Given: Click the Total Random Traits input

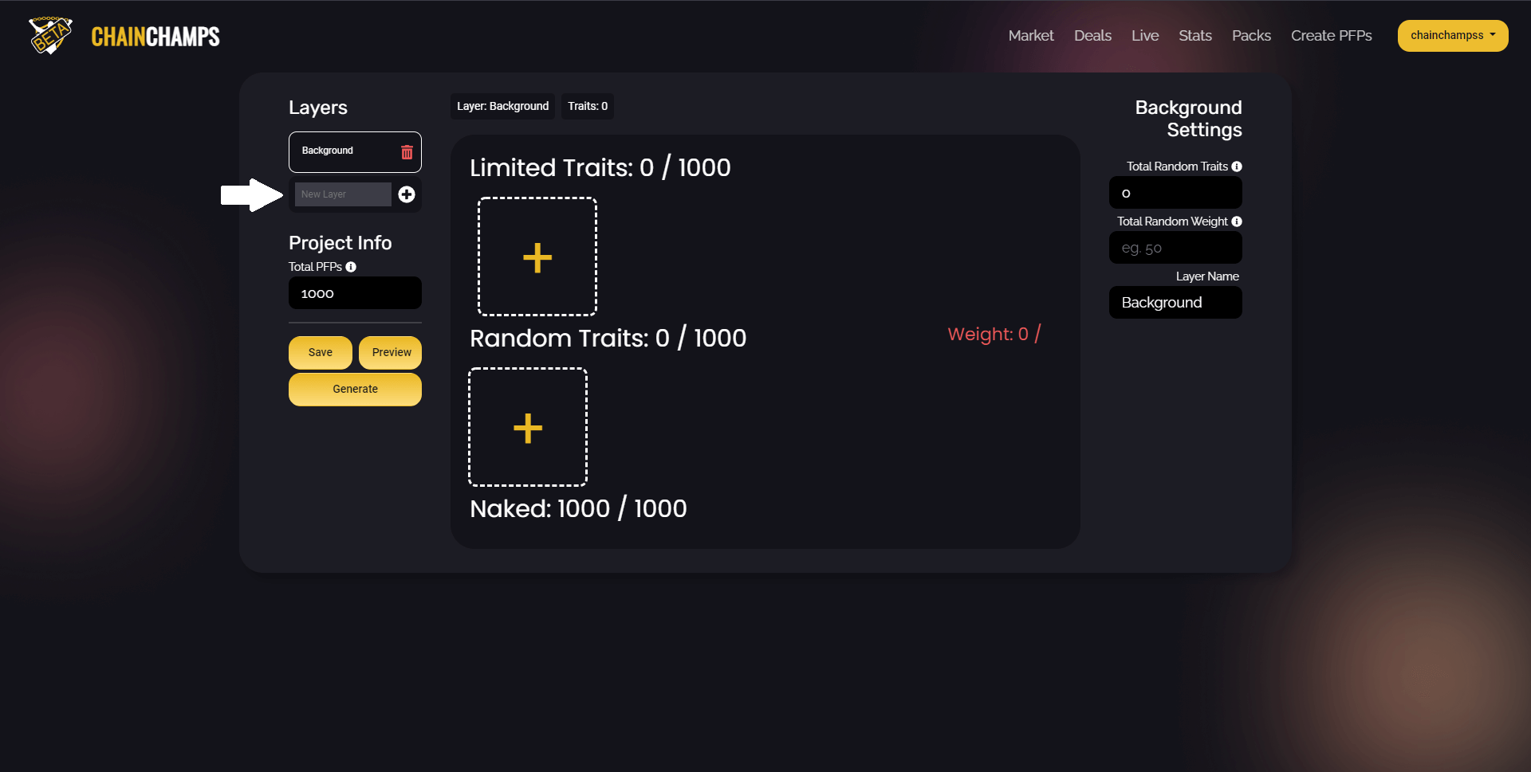Looking at the screenshot, I should point(1175,193).
